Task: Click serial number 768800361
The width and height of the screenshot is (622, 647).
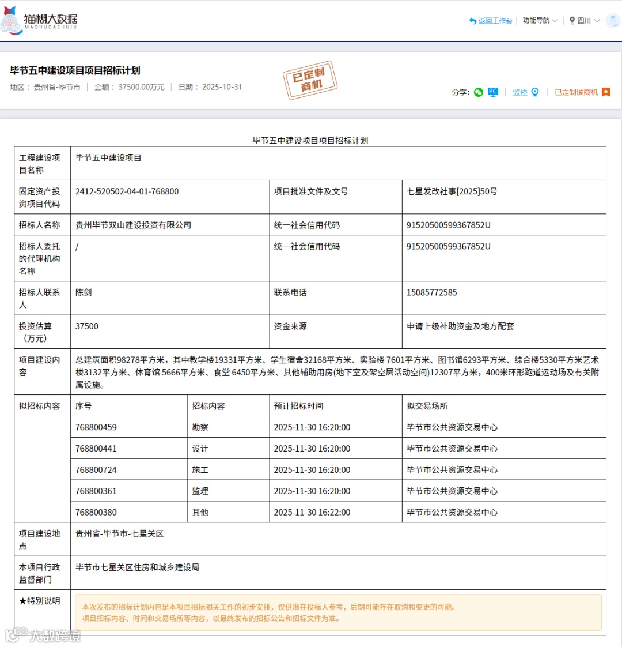Action: coord(96,491)
